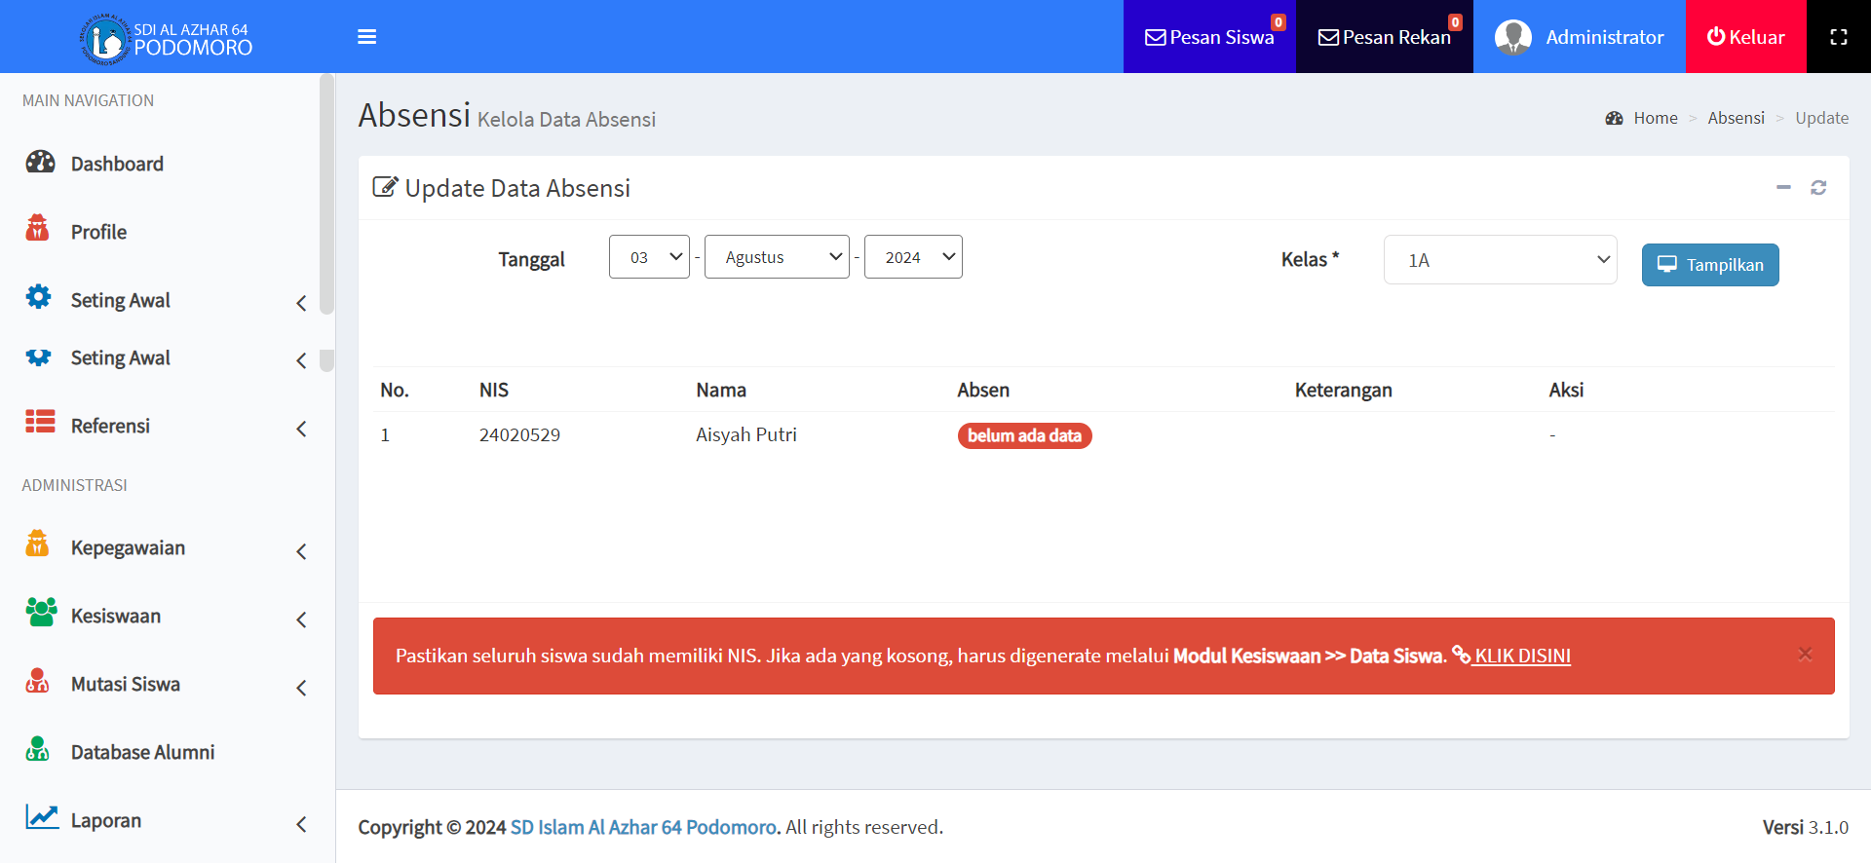Click the hamburger sidebar toggle icon

pyautogui.click(x=366, y=37)
